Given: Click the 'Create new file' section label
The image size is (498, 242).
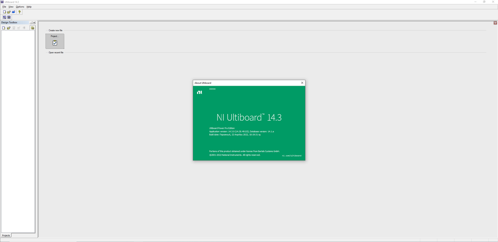Looking at the screenshot, I should [55, 30].
